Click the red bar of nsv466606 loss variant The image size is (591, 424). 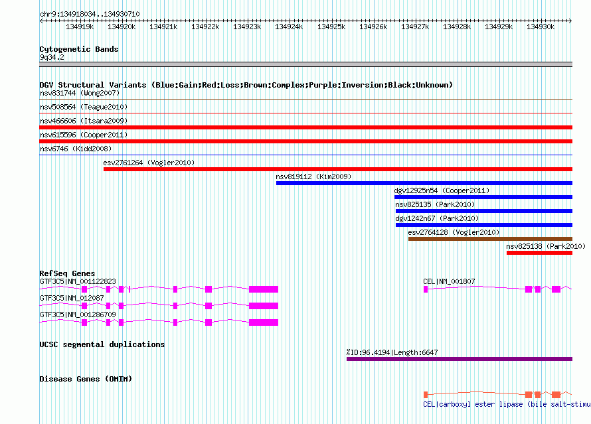point(305,127)
